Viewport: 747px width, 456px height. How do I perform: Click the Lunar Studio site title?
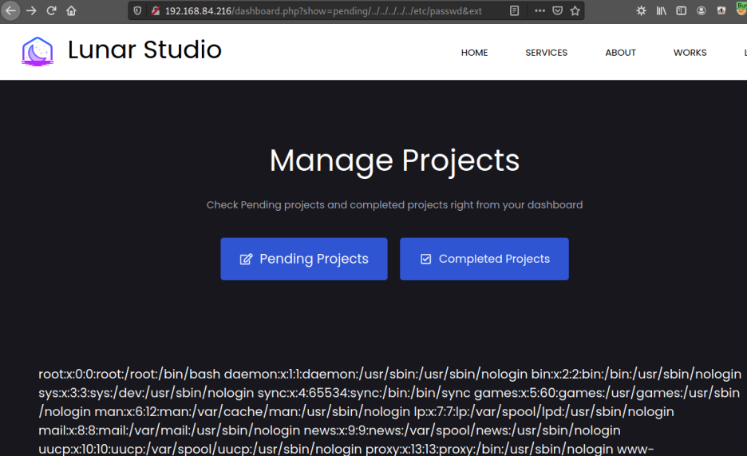(144, 50)
